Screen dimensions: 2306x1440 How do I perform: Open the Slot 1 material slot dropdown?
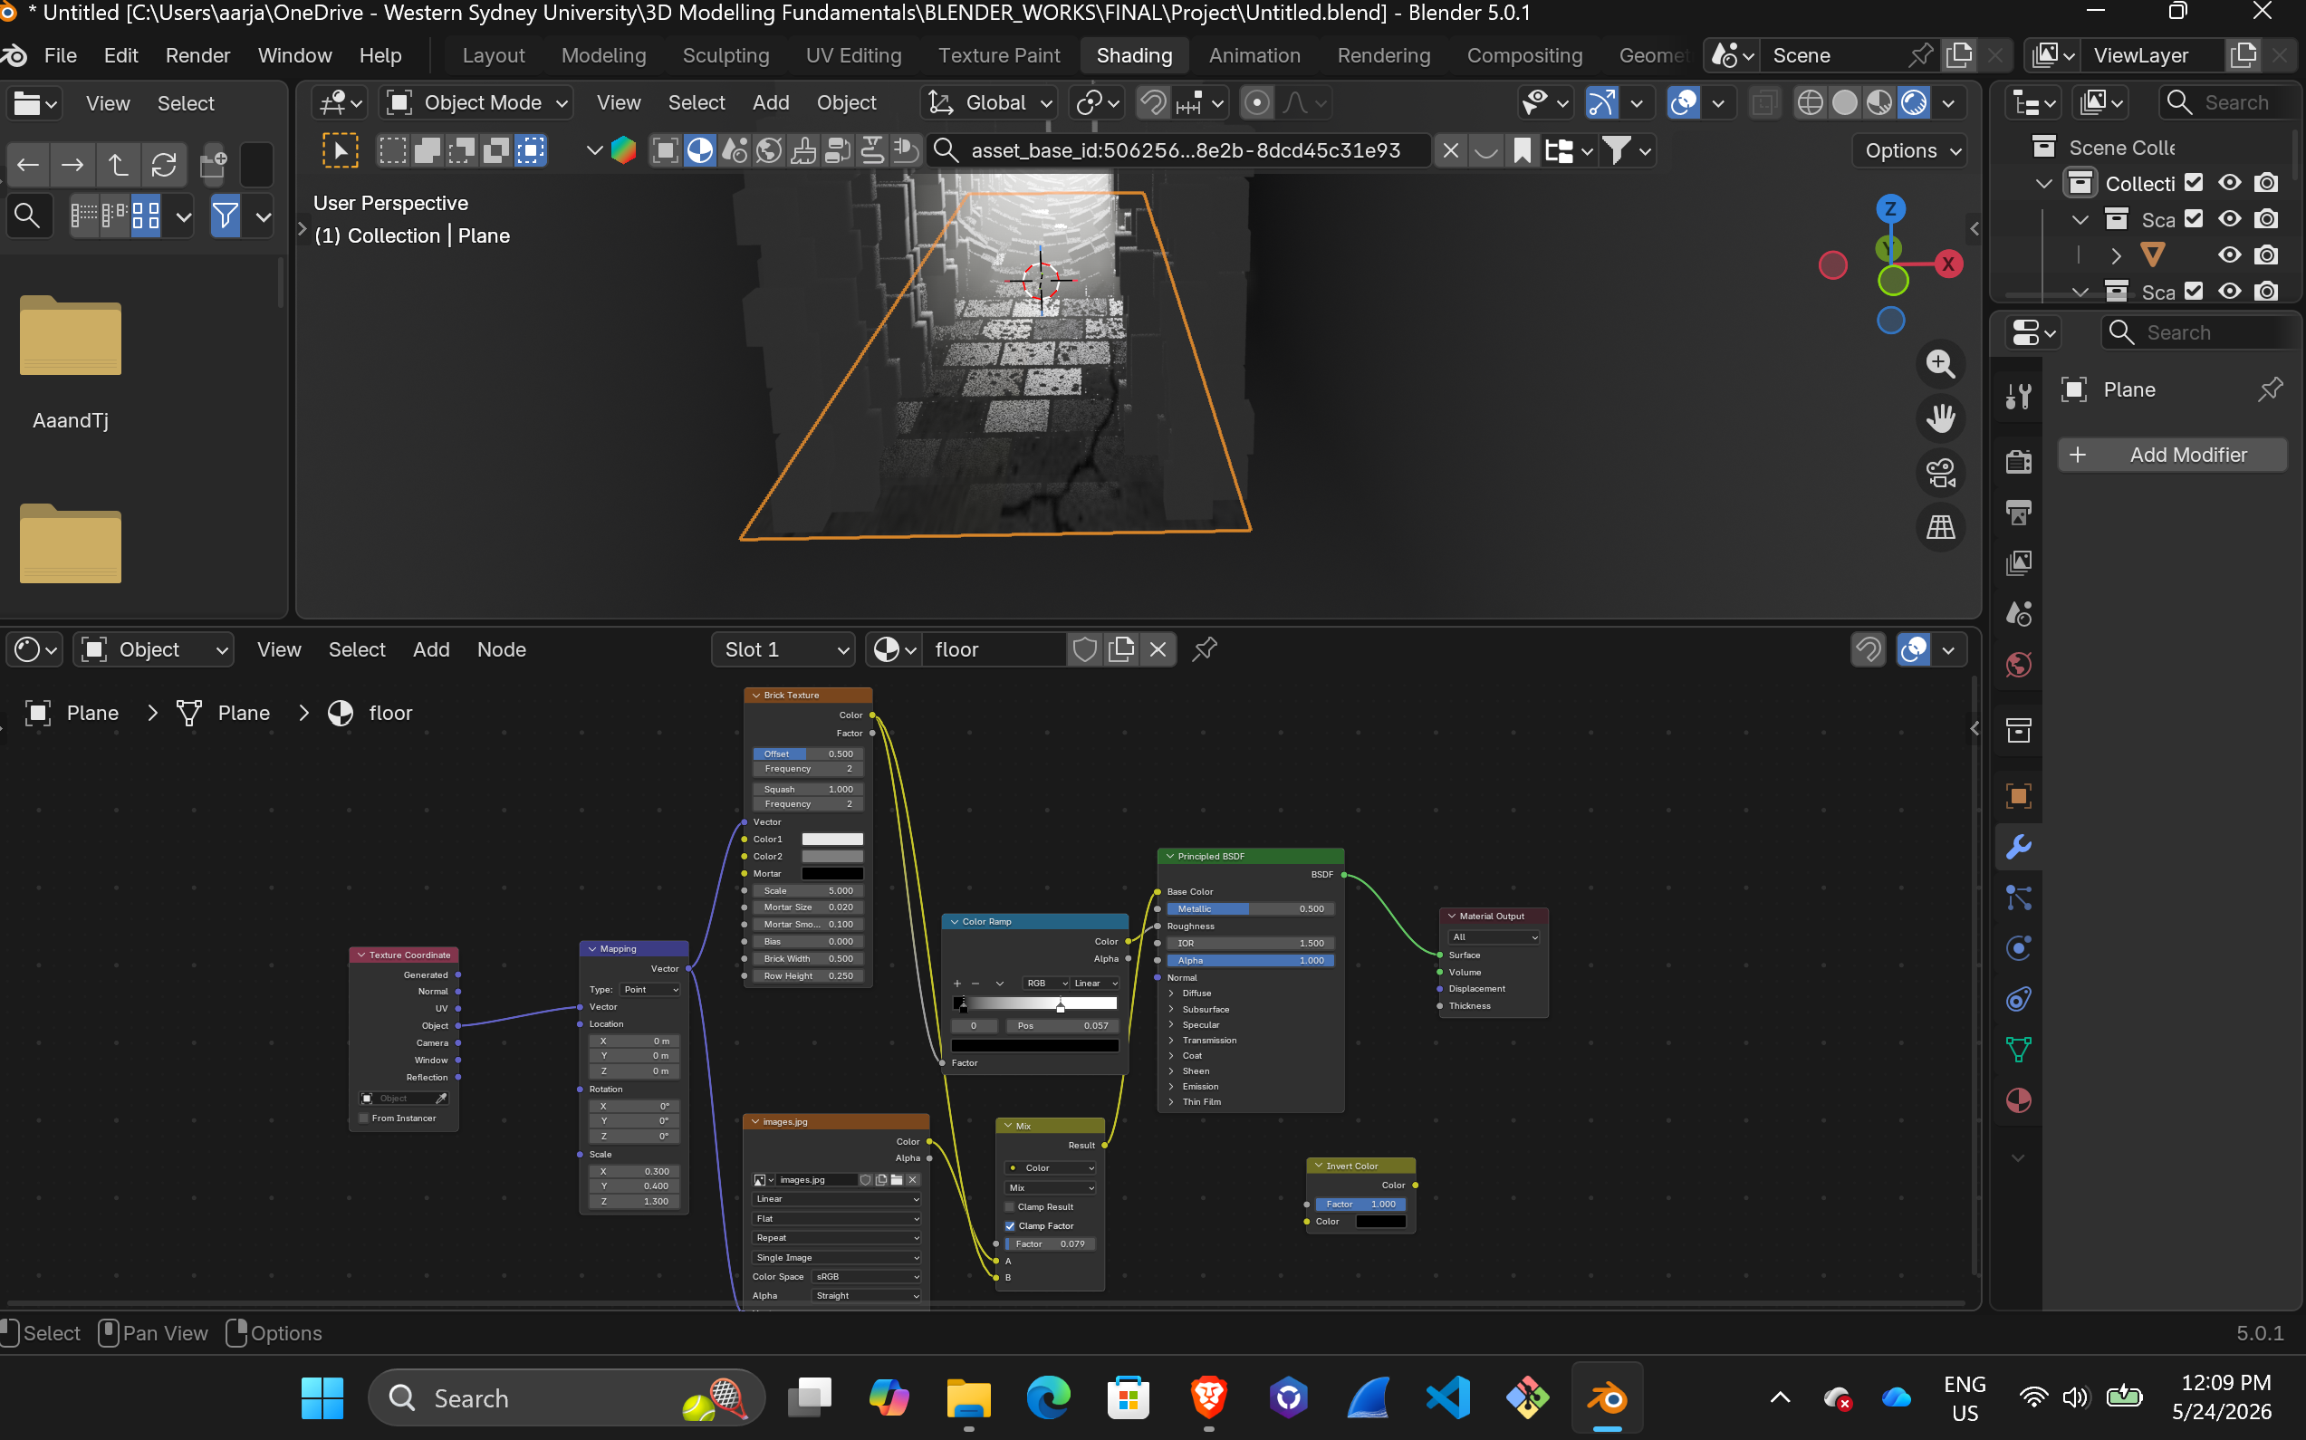coord(783,649)
